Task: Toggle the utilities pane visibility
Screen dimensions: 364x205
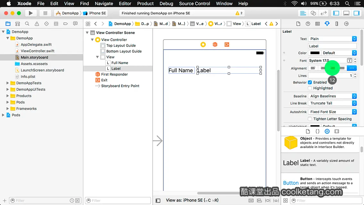Action: tap(356, 13)
